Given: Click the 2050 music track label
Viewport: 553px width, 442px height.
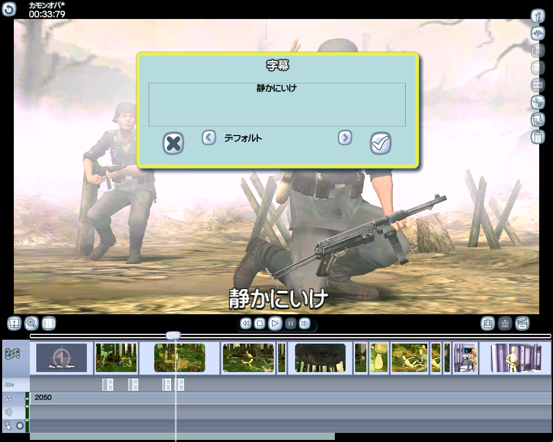Looking at the screenshot, I should pos(43,398).
